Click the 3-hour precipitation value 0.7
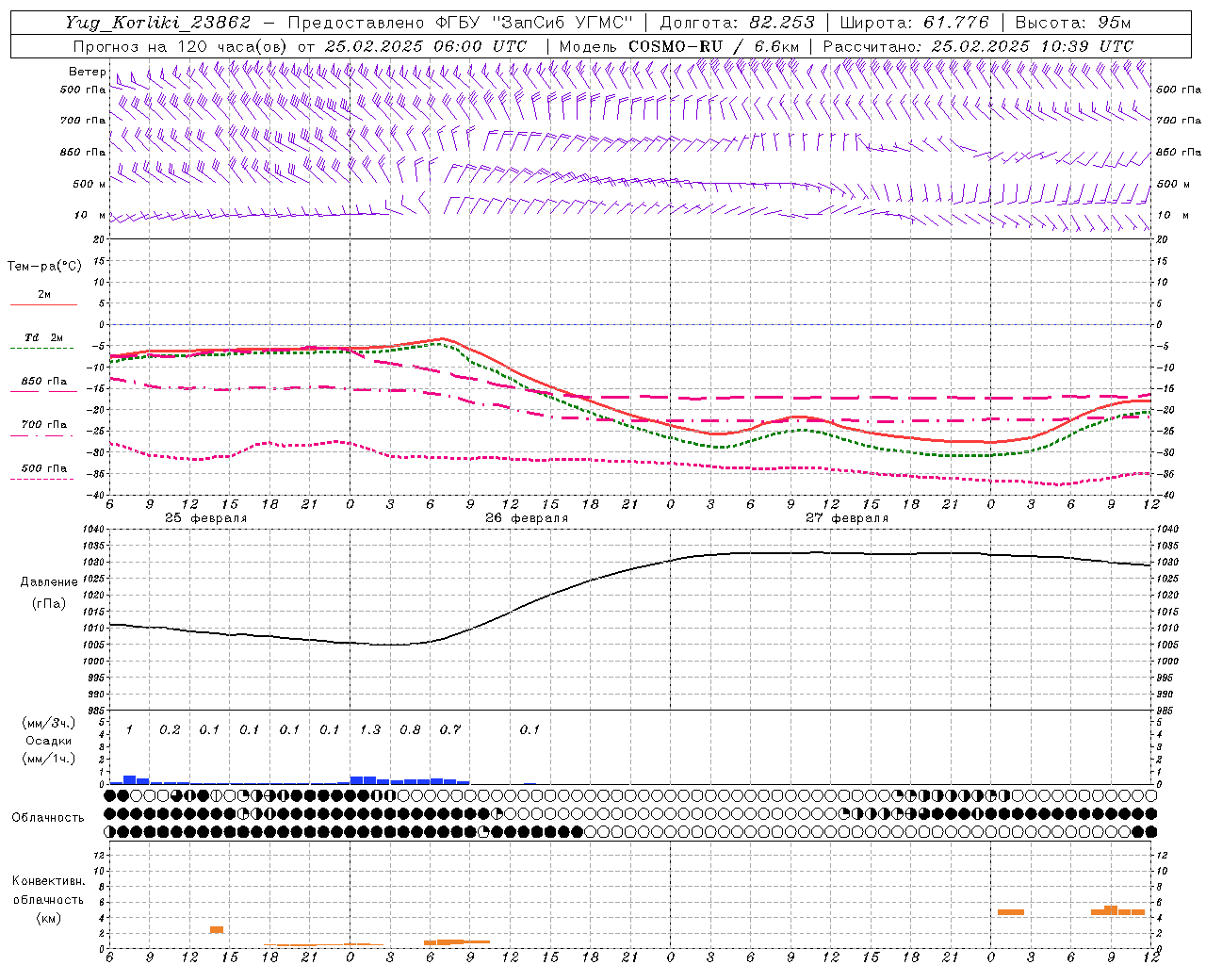The width and height of the screenshot is (1206, 965). pos(450,730)
